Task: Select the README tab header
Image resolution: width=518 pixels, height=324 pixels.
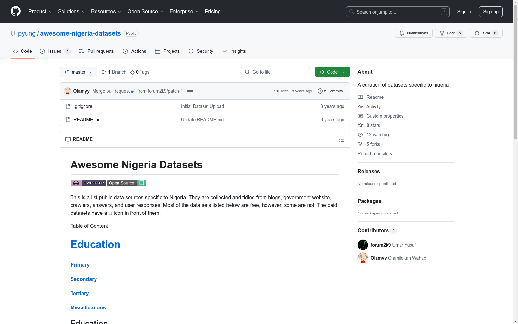Action: pos(79,139)
